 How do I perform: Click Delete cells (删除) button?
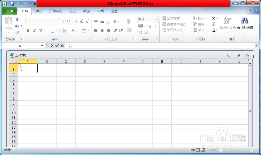click(200, 24)
